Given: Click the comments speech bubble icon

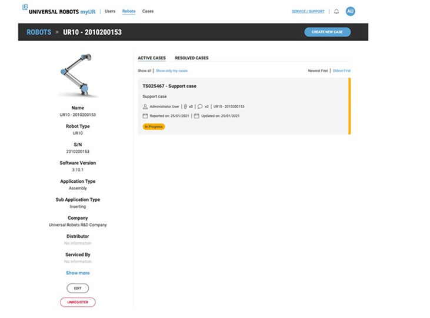Looking at the screenshot, I should tap(200, 106).
